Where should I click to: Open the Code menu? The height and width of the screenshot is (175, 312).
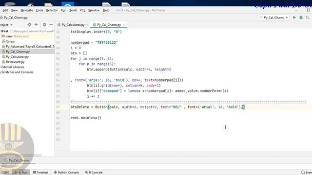(x=39, y=10)
